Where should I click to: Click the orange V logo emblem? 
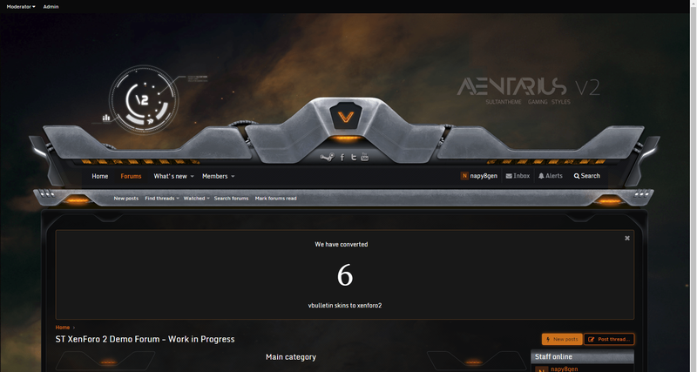click(347, 116)
